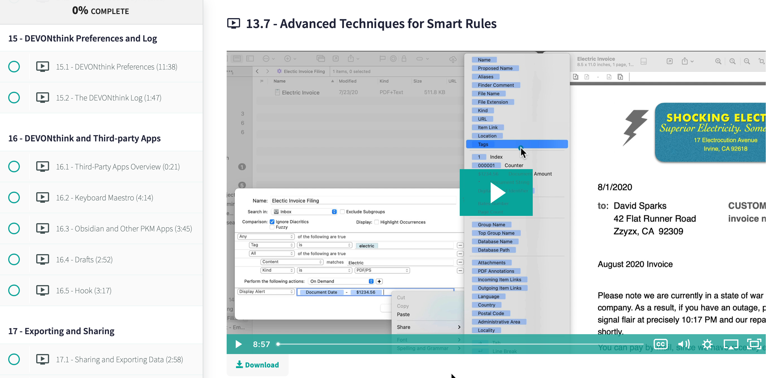Open lesson 16.2 - Keyboard Maestro

point(104,197)
